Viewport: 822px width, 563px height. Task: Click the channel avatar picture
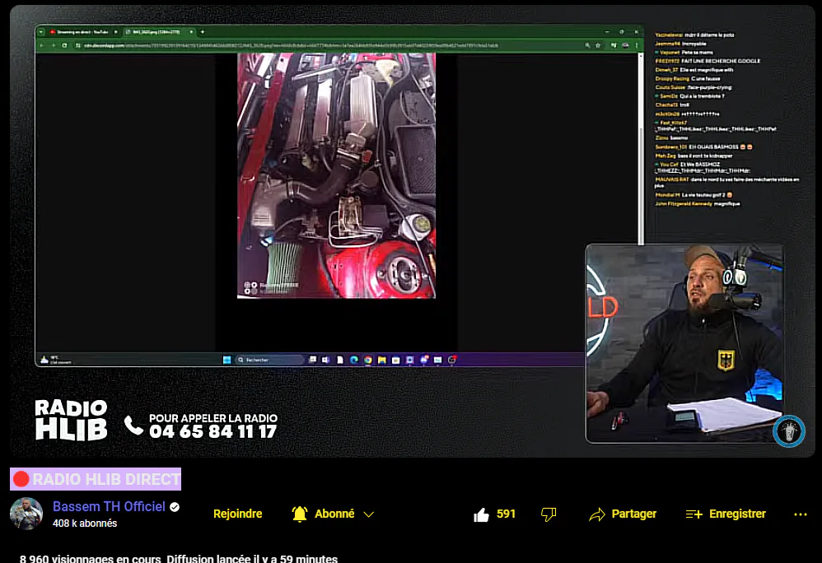pyautogui.click(x=26, y=514)
